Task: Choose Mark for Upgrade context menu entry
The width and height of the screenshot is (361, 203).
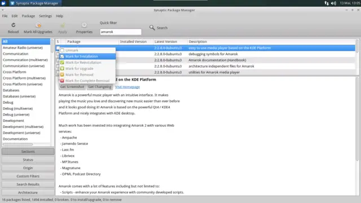Action: [x=87, y=69]
